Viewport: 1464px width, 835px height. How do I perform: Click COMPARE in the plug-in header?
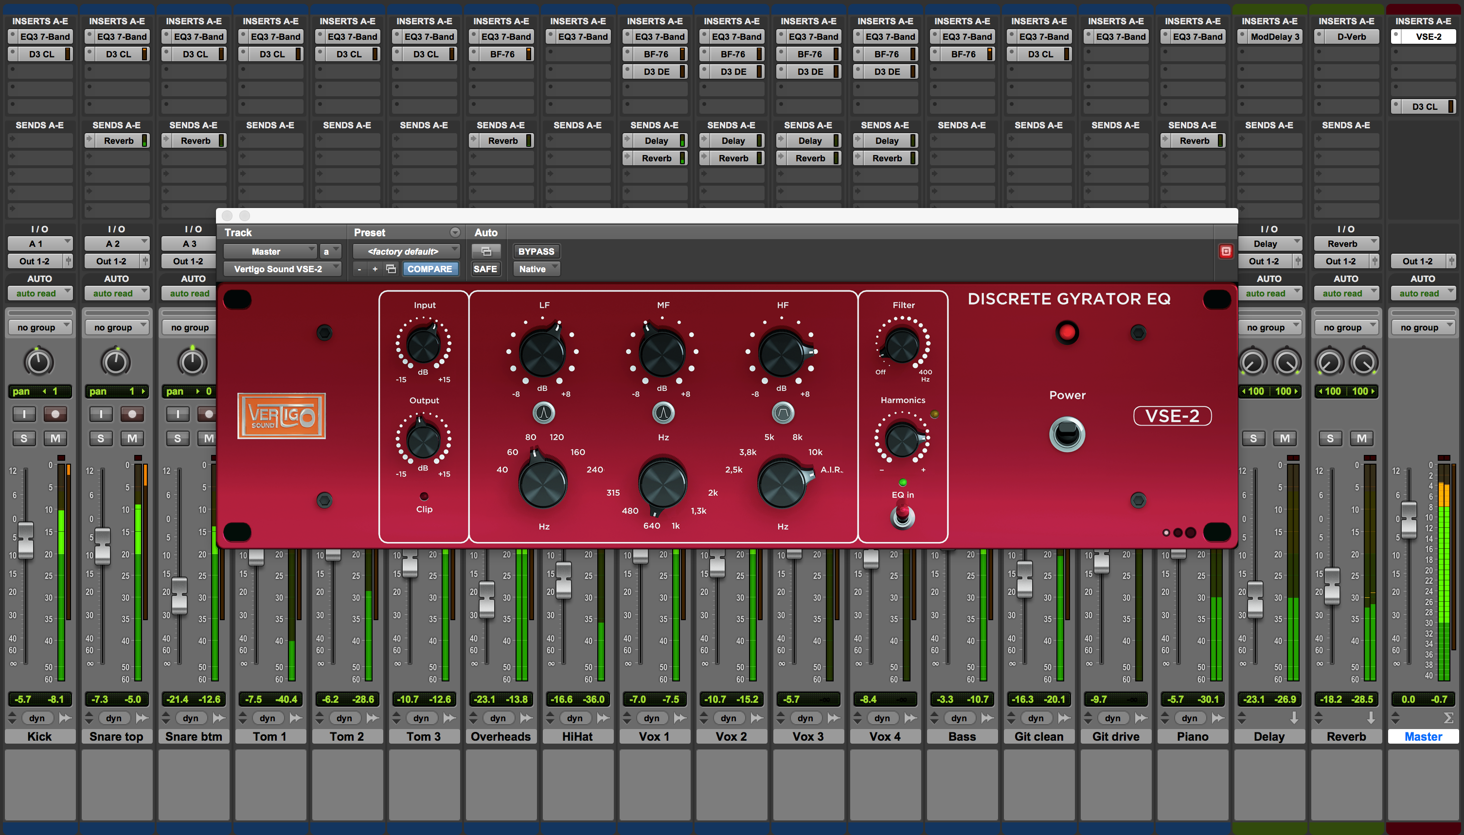[430, 269]
